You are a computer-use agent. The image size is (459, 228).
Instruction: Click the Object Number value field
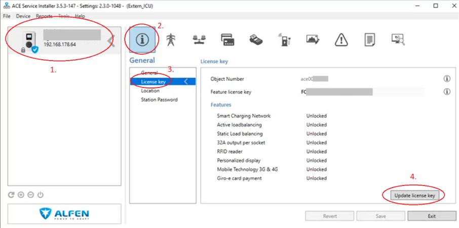click(x=315, y=79)
